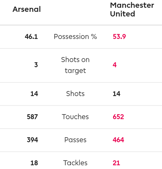Screen dimensions: 162x169
Task: Click Manchester United's 14 shots value
Action: (116, 94)
